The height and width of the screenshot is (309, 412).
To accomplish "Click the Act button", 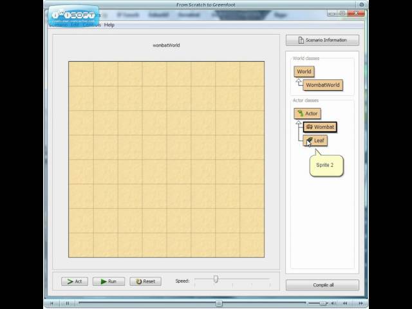I will [x=75, y=281].
